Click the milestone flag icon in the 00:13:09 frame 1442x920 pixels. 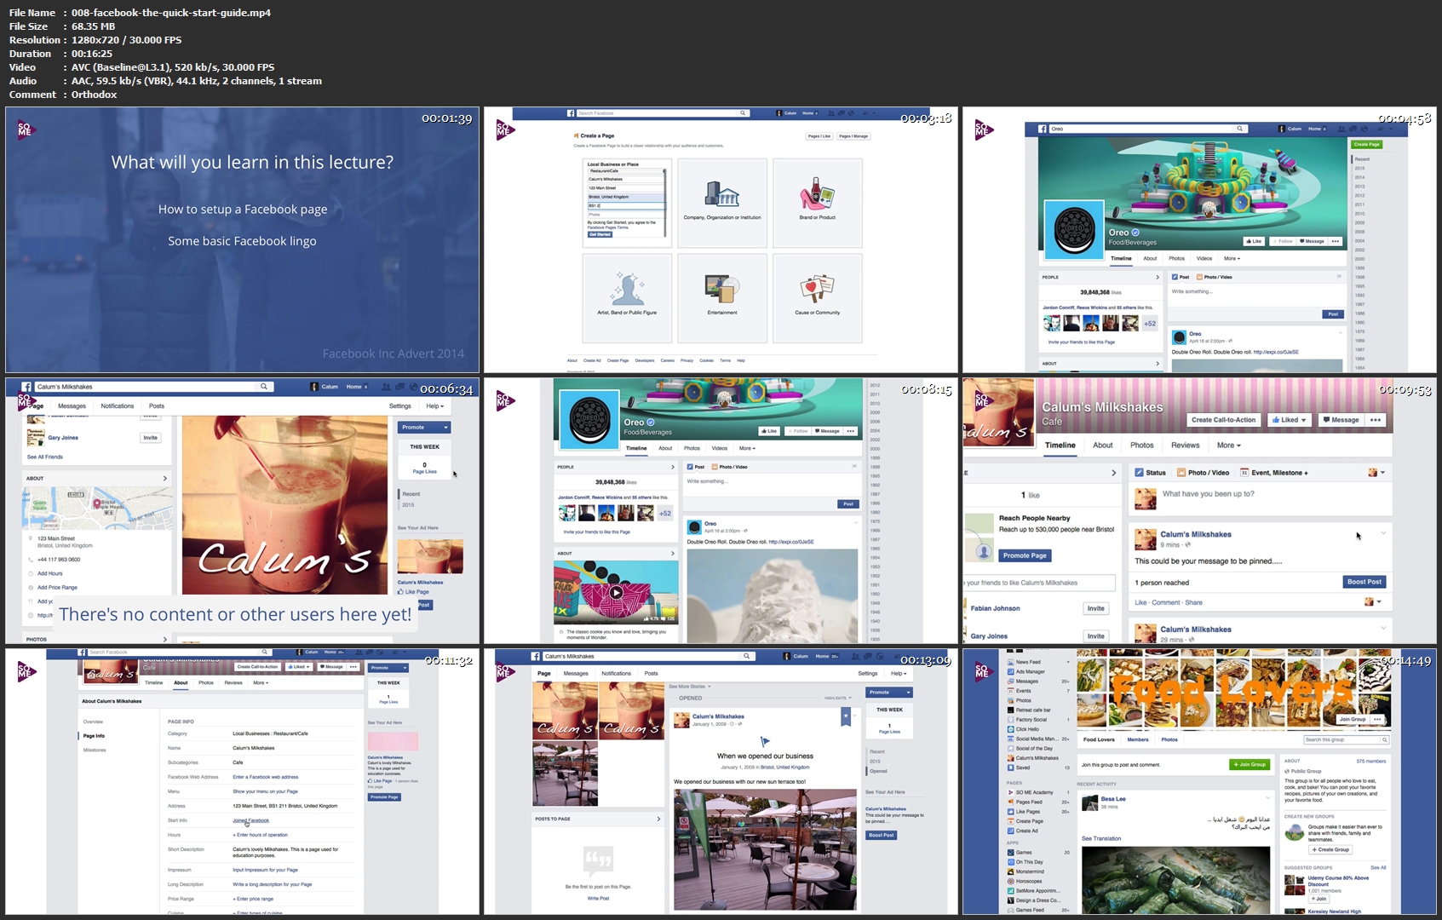click(x=765, y=742)
